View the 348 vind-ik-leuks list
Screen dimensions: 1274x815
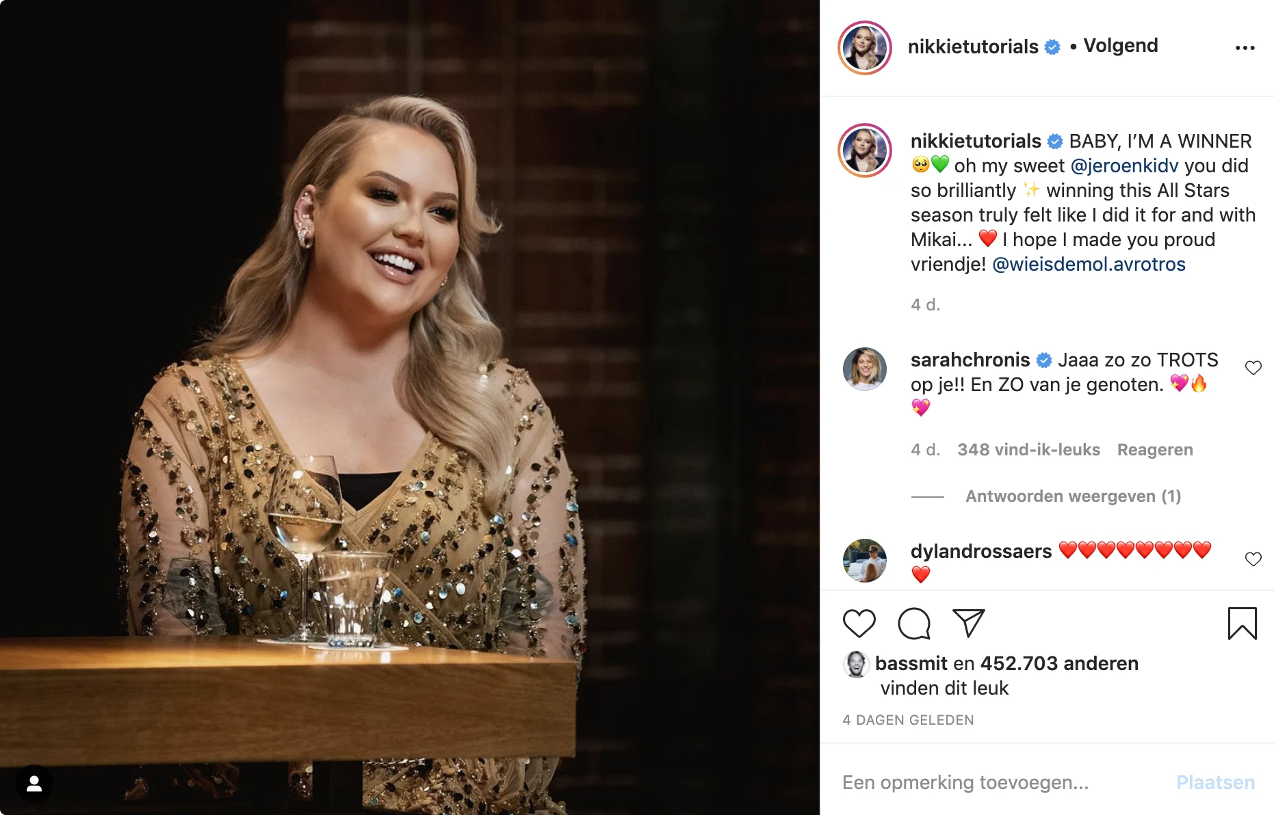[1028, 450]
